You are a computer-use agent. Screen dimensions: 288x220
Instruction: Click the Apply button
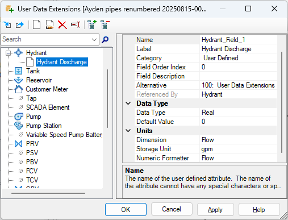click(215, 210)
